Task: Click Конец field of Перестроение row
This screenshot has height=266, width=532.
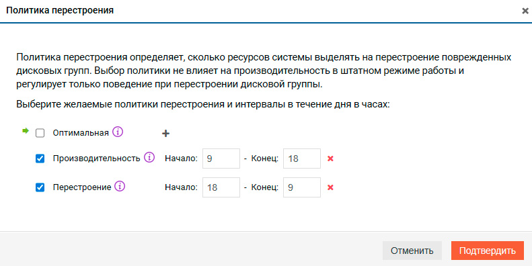Action: 302,187
